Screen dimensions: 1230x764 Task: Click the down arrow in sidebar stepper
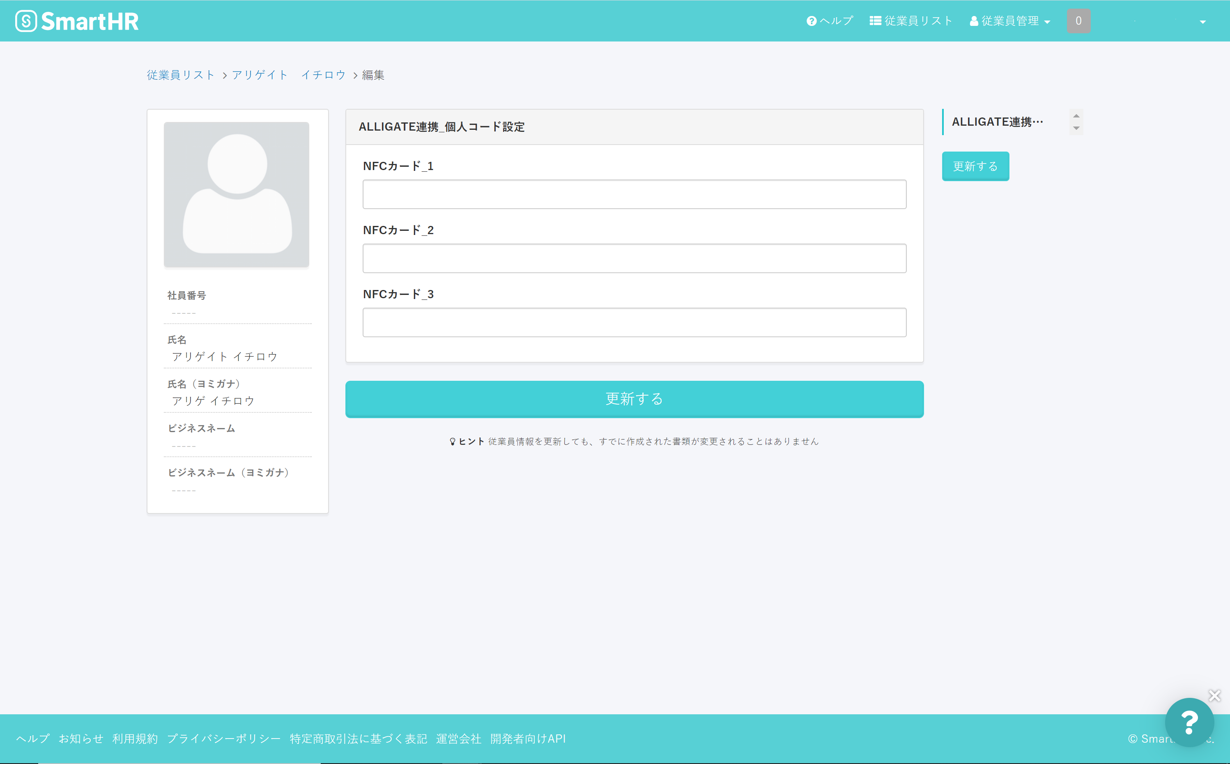click(1076, 128)
